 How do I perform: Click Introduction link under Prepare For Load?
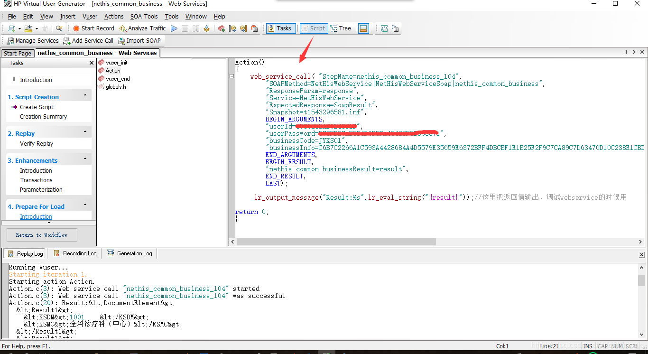tap(36, 217)
